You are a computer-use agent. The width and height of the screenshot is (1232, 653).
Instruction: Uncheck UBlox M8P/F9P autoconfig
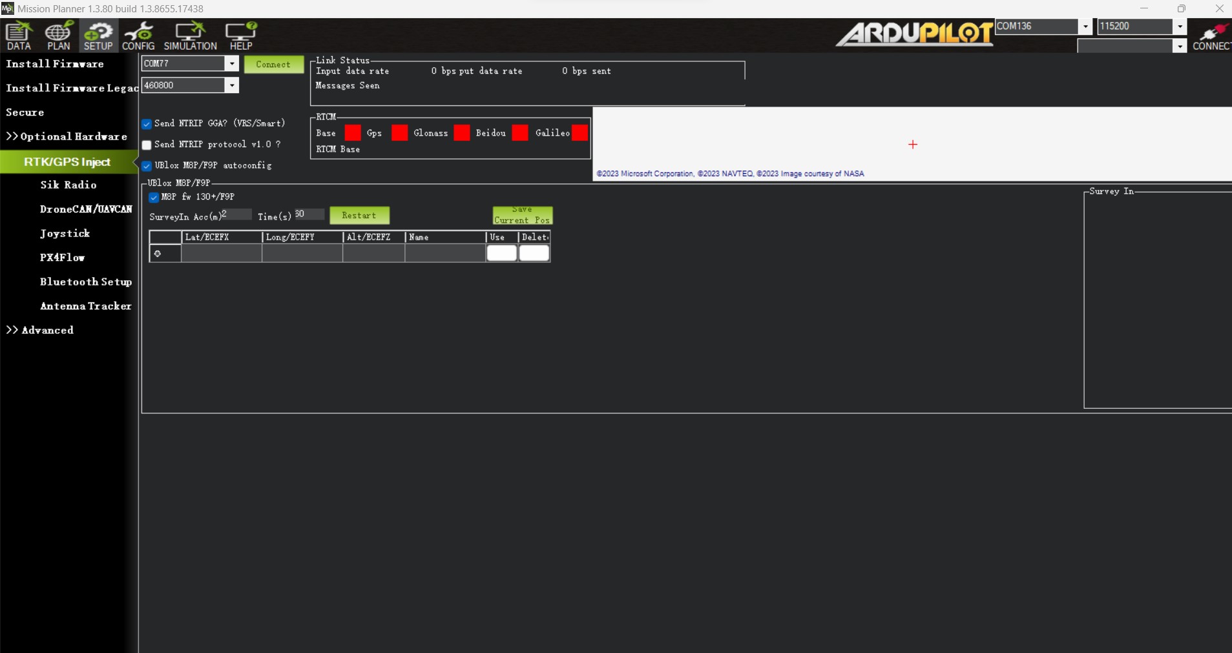(147, 166)
